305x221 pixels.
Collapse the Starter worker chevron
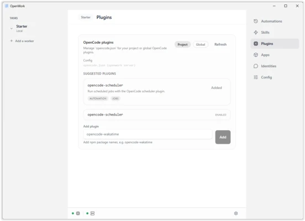coord(12,28)
